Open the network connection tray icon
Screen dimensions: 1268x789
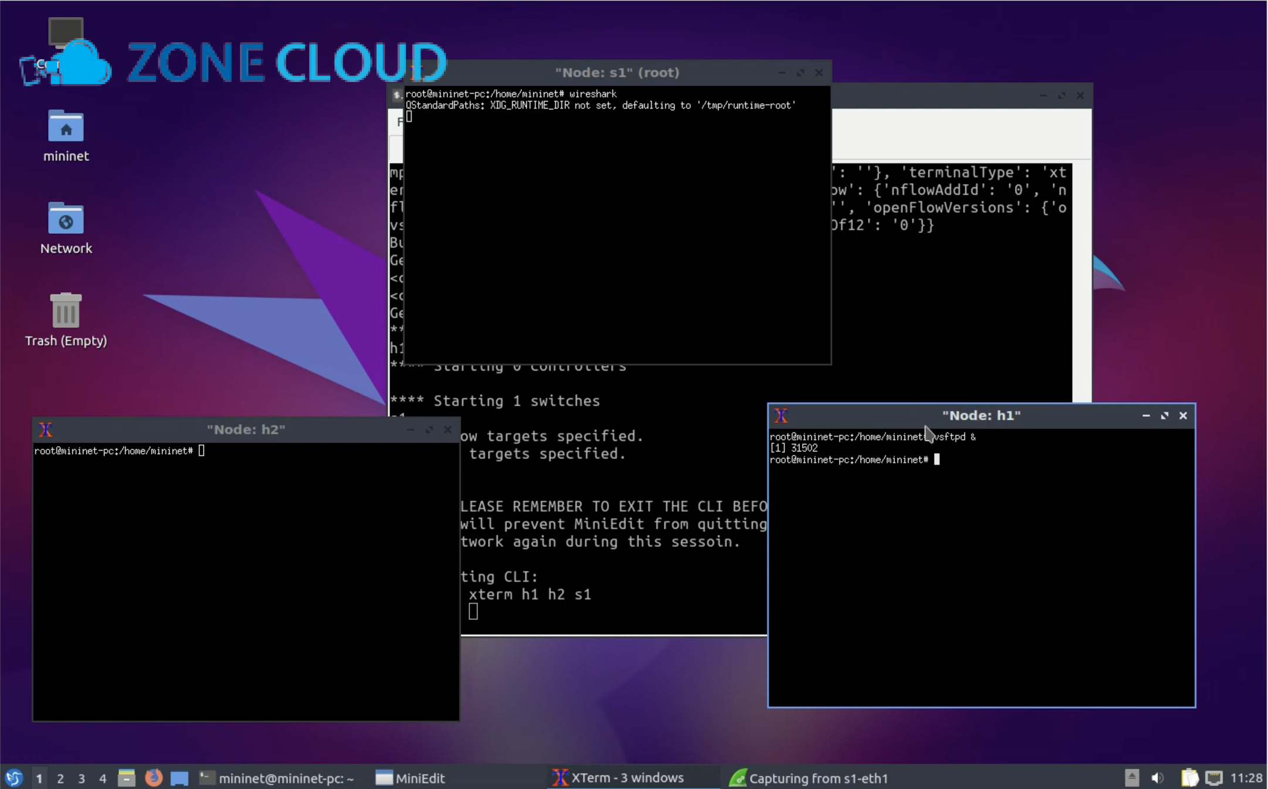[1213, 778]
